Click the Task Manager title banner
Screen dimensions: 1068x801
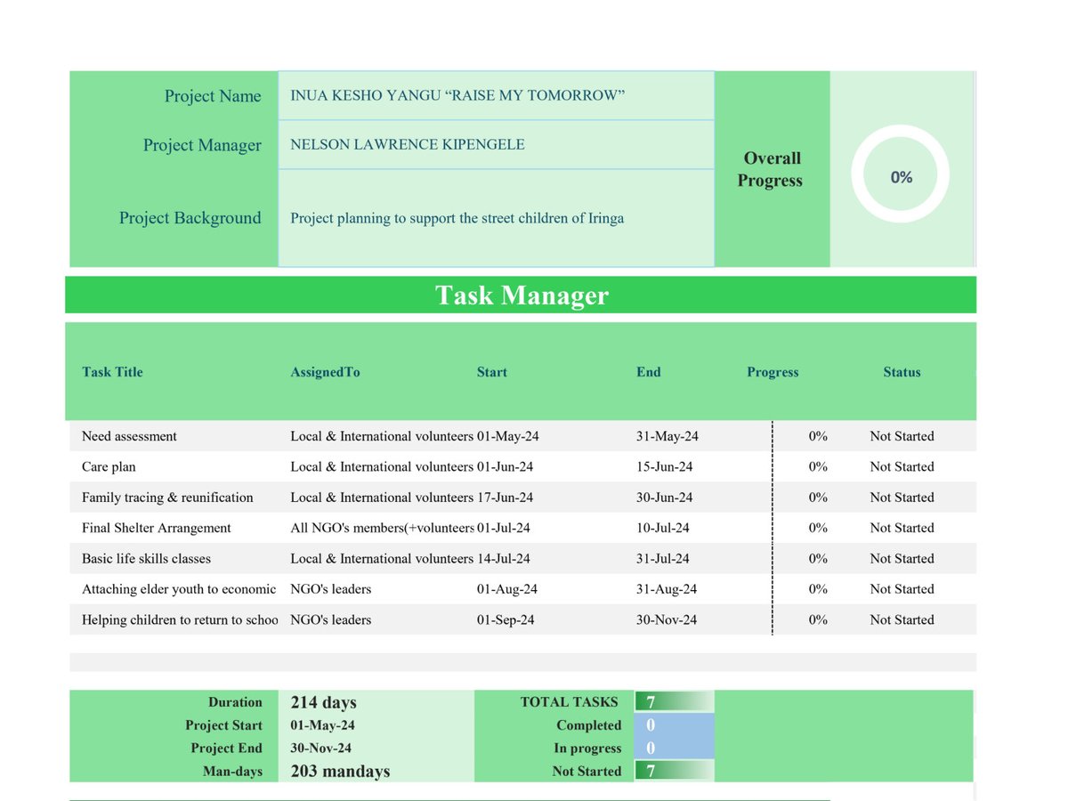pos(521,295)
